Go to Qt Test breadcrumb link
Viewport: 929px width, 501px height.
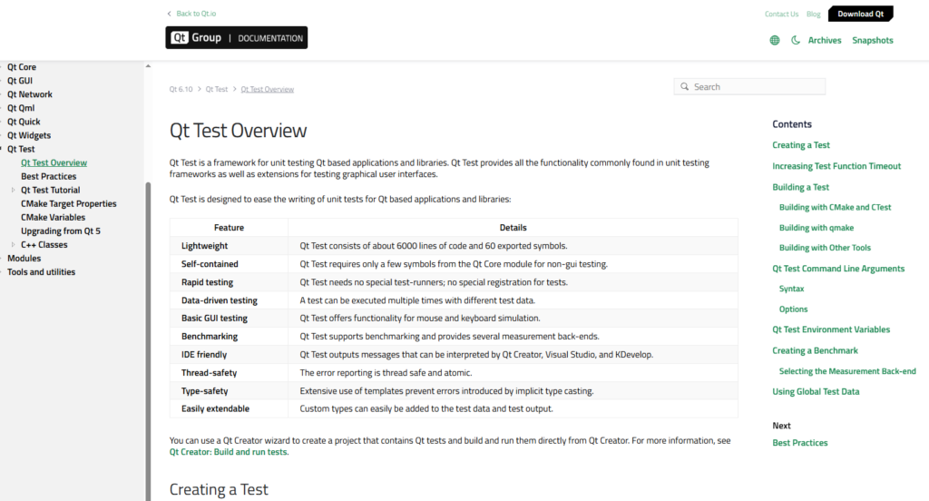pos(216,89)
